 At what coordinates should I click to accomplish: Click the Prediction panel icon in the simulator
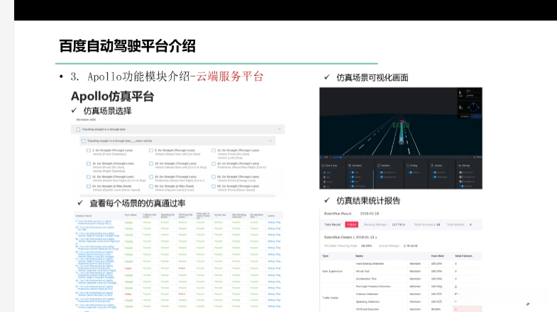(x=379, y=165)
